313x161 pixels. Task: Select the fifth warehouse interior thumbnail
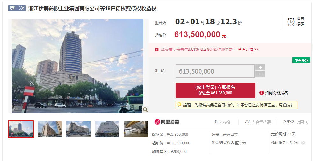point(136,129)
